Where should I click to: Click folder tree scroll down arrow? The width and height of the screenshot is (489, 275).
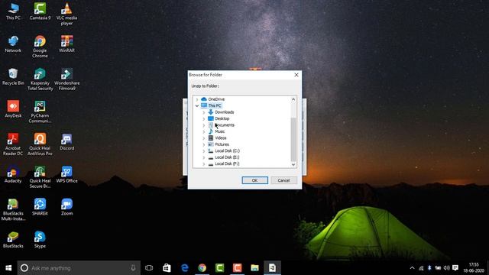point(293,165)
